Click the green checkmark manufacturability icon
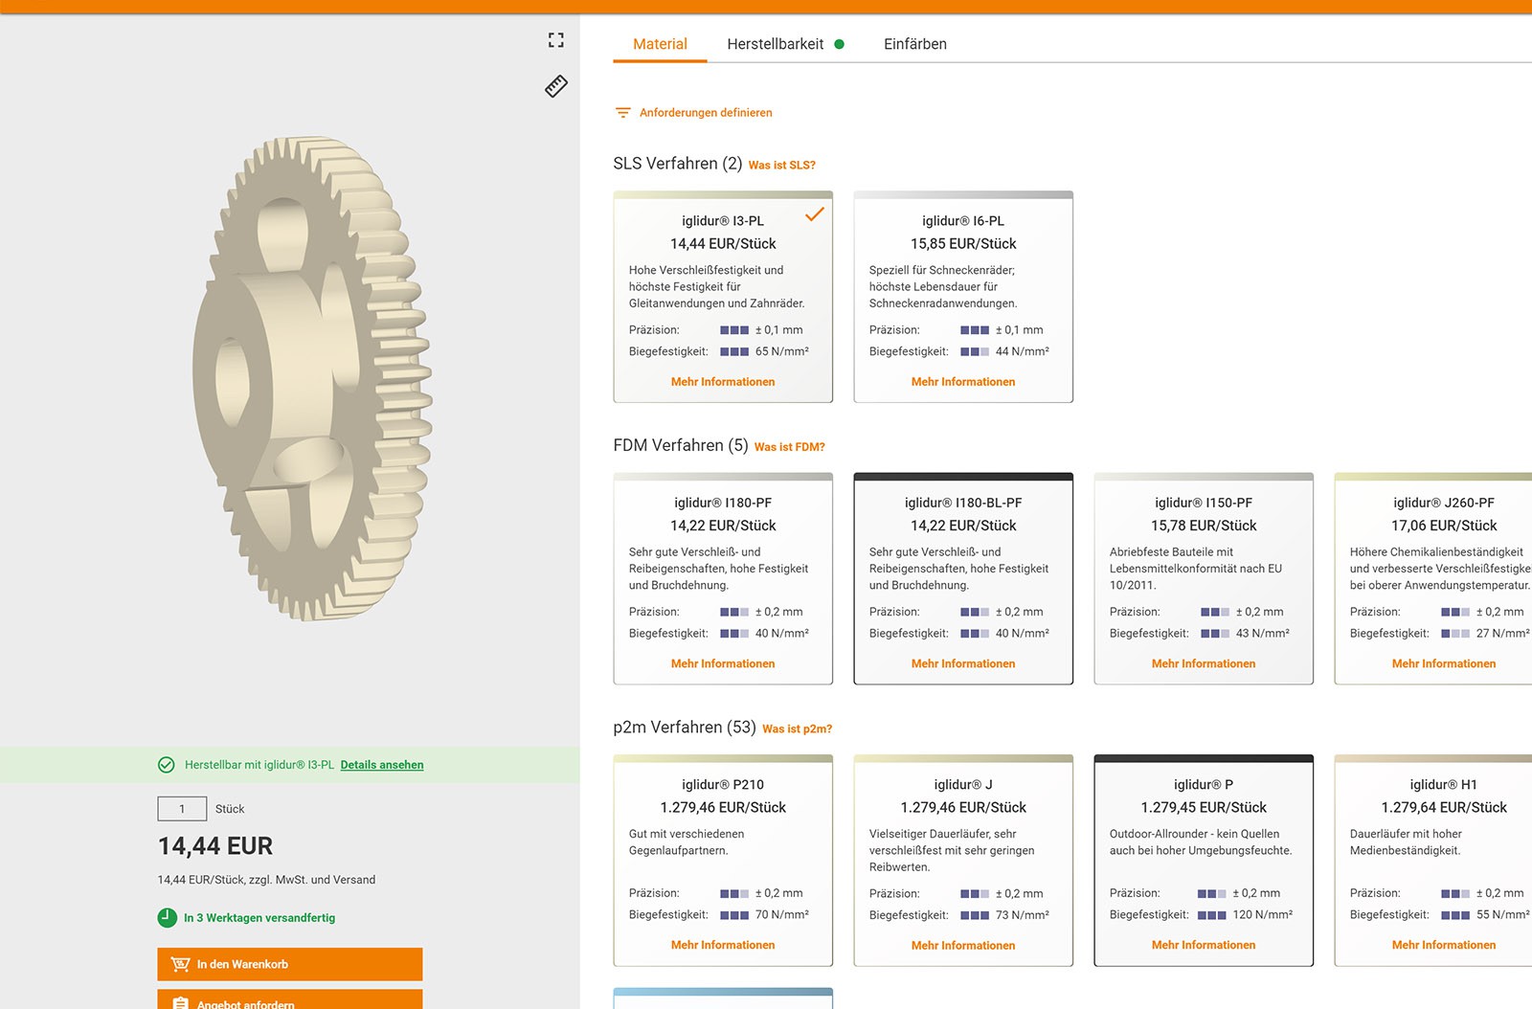The height and width of the screenshot is (1009, 1532). click(167, 765)
